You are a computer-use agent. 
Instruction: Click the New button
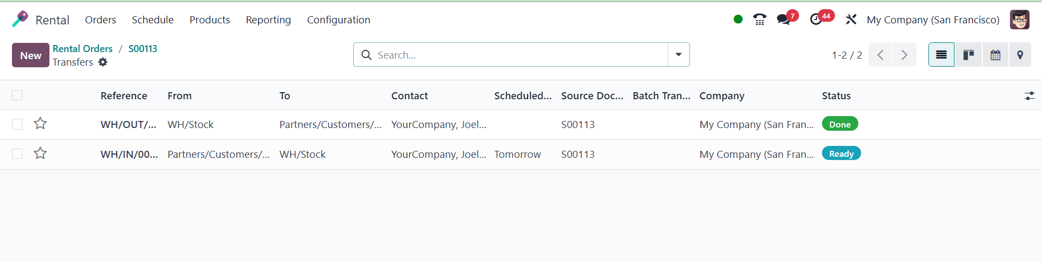click(x=30, y=55)
